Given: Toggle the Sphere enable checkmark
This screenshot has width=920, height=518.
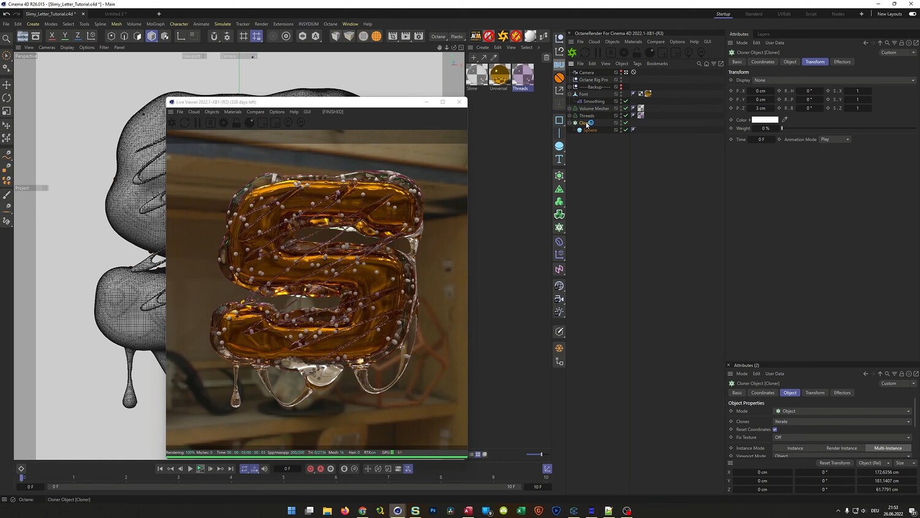Looking at the screenshot, I should click(x=626, y=130).
